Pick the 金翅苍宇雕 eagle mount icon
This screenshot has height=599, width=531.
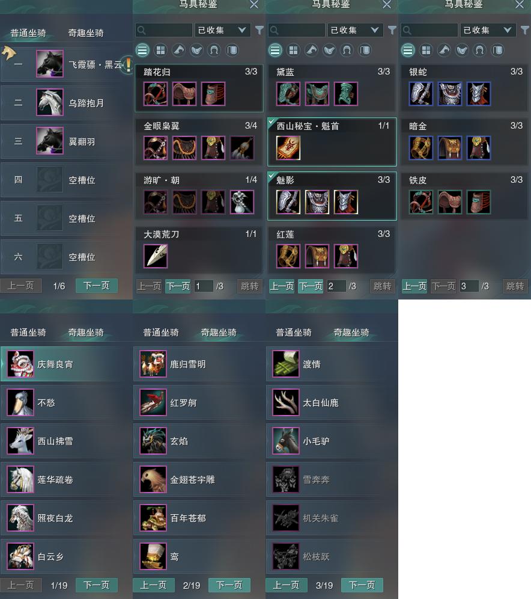pyautogui.click(x=153, y=479)
